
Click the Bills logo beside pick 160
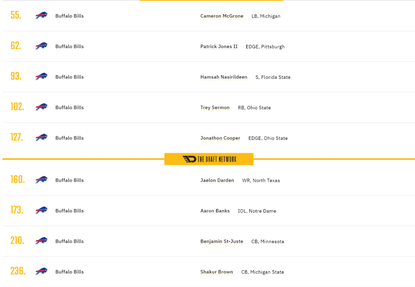click(41, 180)
